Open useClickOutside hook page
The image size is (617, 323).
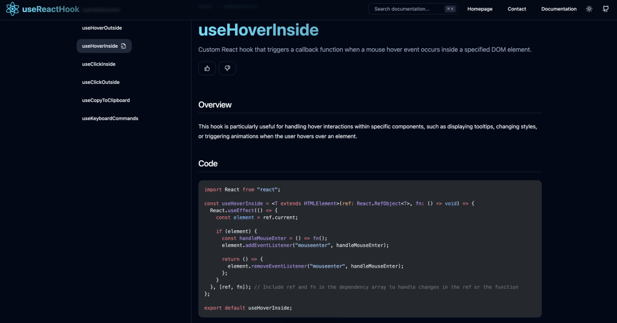101,82
